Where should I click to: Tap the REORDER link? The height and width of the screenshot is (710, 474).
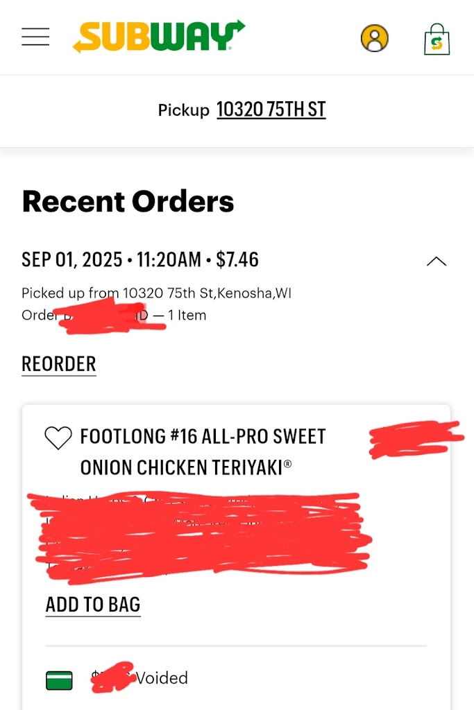(x=59, y=364)
